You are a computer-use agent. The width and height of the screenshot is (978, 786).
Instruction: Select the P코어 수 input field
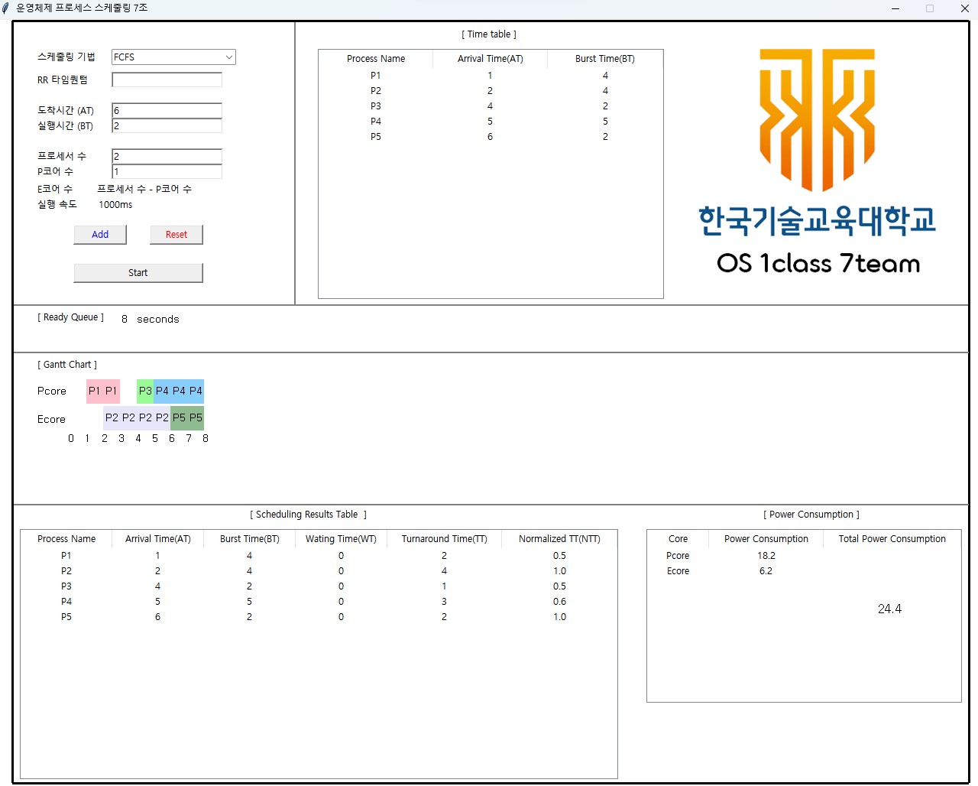167,171
